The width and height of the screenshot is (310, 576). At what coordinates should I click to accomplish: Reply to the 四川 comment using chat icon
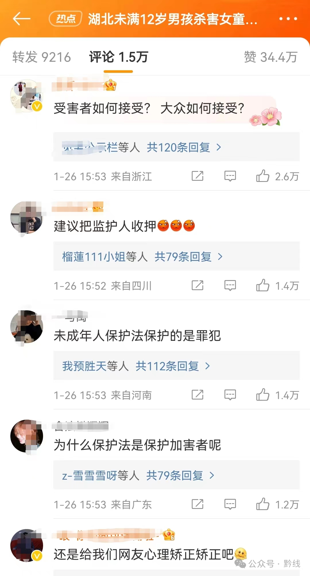pos(230,285)
